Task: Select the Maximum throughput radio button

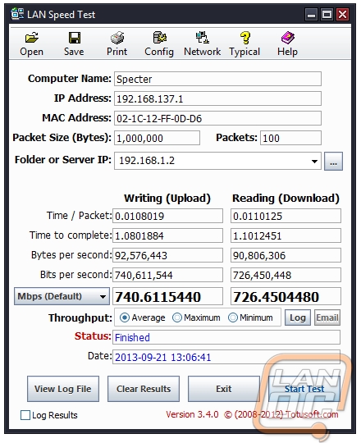Action: click(x=177, y=317)
